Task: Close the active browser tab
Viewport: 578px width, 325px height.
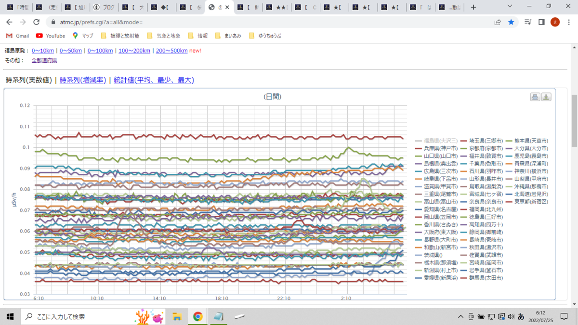Action: click(227, 7)
